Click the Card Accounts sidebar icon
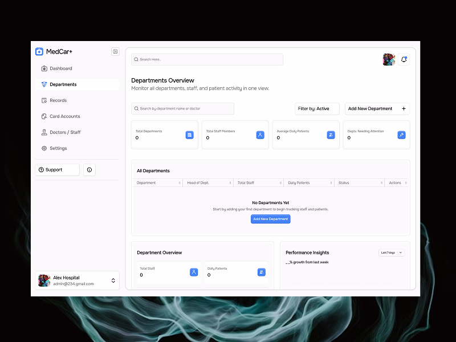Image resolution: width=456 pixels, height=342 pixels. (44, 116)
